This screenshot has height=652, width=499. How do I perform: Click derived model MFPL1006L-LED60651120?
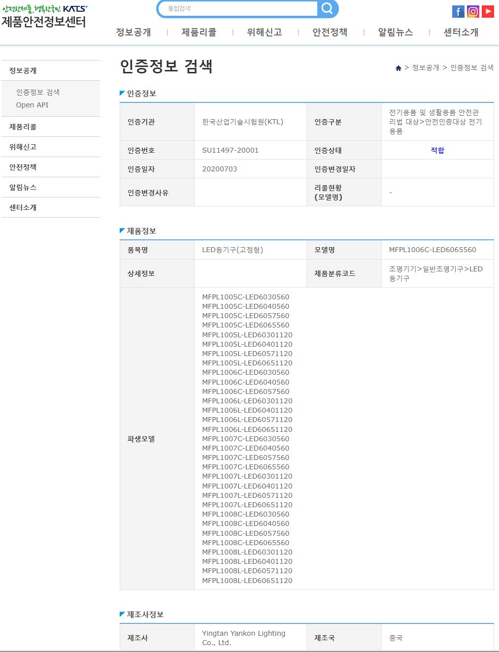pyautogui.click(x=247, y=429)
